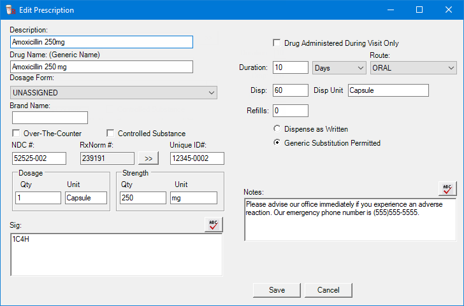Tick Drug Administered During Visit Only

click(277, 43)
